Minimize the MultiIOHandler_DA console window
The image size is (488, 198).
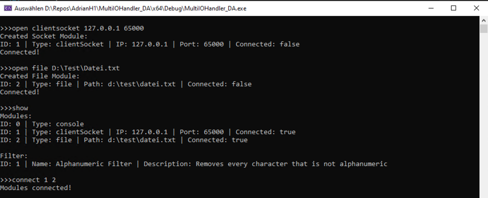pos(431,8)
